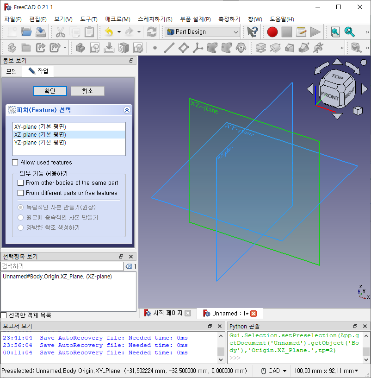Click the Pad extrude tool
371x378 pixels.
point(260,48)
